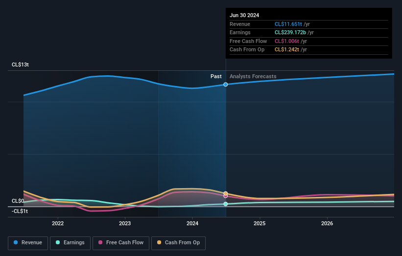Toggle the Earnings legend series
The width and height of the screenshot is (402, 256).
click(70, 243)
